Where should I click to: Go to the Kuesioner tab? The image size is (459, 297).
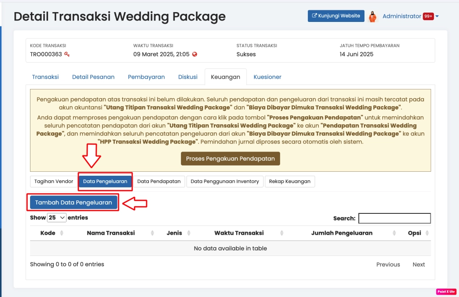[268, 77]
